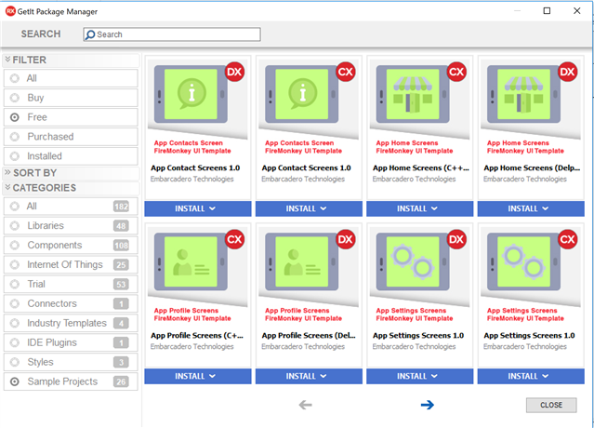Viewport: 594px width, 428px height.
Task: Select the Industry Templates category
Action: (71, 323)
